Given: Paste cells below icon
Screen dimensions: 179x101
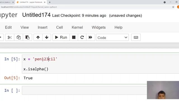Looking at the screenshot, I should coord(27,37).
